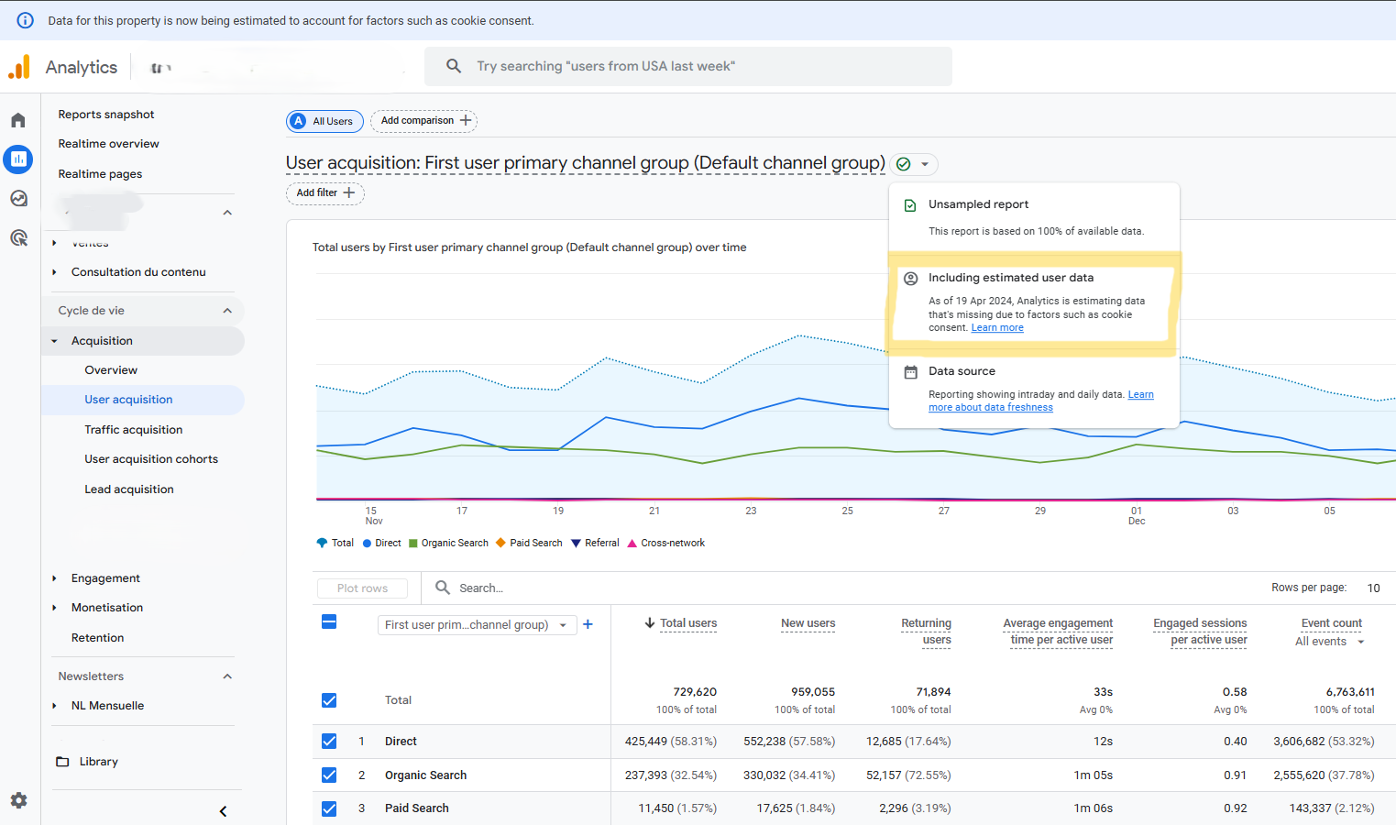Uncheck the Direct row checkbox
The image size is (1396, 825).
click(x=329, y=741)
